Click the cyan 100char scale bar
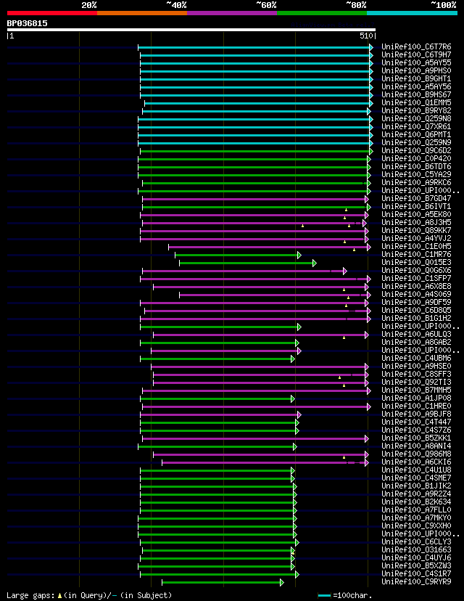Screen dimensions: 464x601 [x=324, y=596]
